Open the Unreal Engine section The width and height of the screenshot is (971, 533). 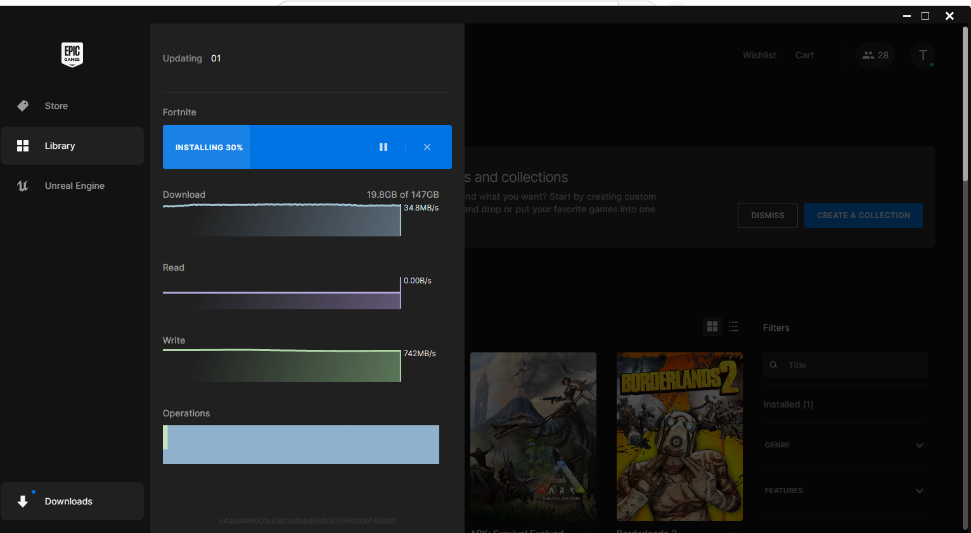point(74,186)
